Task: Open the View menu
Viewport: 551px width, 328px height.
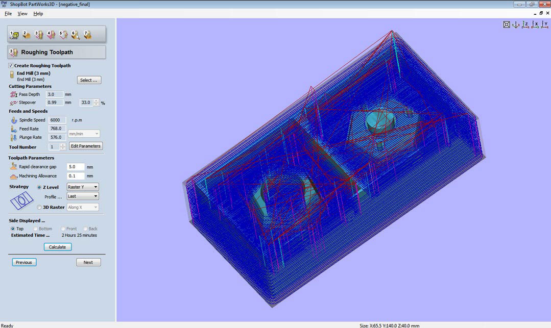Action: pos(22,14)
